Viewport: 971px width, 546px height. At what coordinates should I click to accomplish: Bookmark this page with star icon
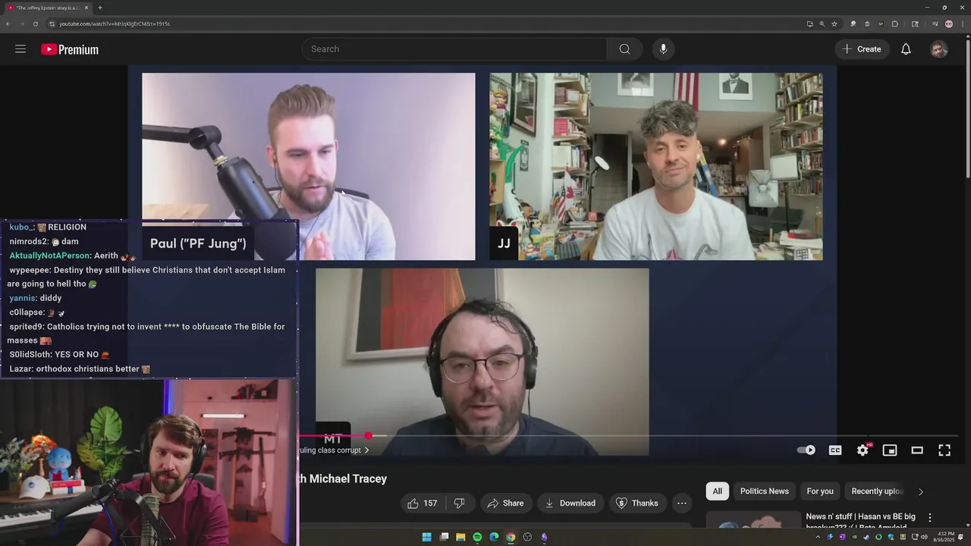(834, 24)
